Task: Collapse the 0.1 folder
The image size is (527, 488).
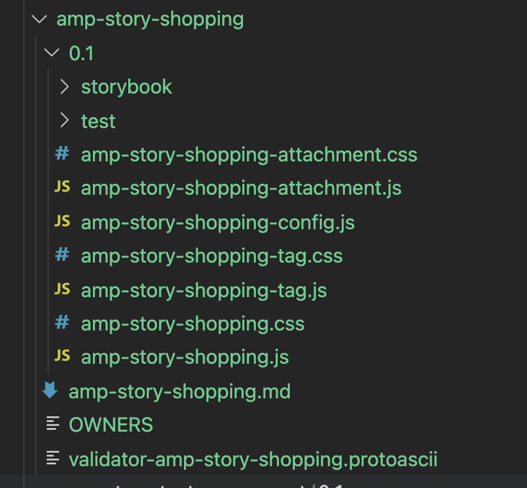Action: point(51,53)
